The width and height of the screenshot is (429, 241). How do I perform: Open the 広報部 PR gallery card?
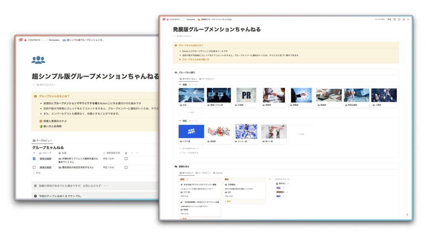pos(246,98)
